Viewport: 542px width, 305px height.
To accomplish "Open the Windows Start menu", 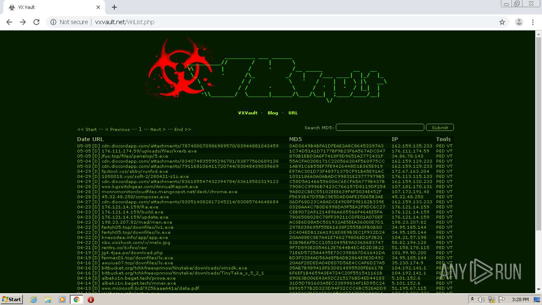I will (11, 299).
